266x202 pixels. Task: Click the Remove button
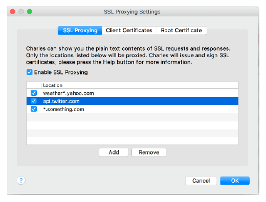click(x=149, y=152)
